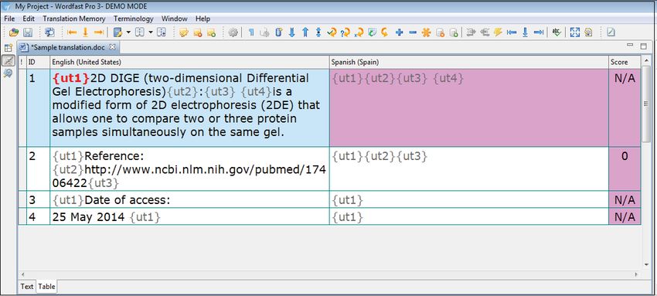Switch to the Text view tab
This screenshot has height=296, width=657.
pos(27,287)
